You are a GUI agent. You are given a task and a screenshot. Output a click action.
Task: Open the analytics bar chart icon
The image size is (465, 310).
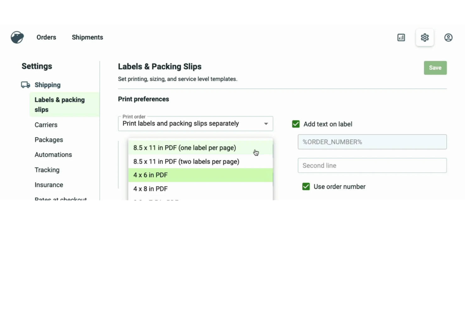[401, 37]
